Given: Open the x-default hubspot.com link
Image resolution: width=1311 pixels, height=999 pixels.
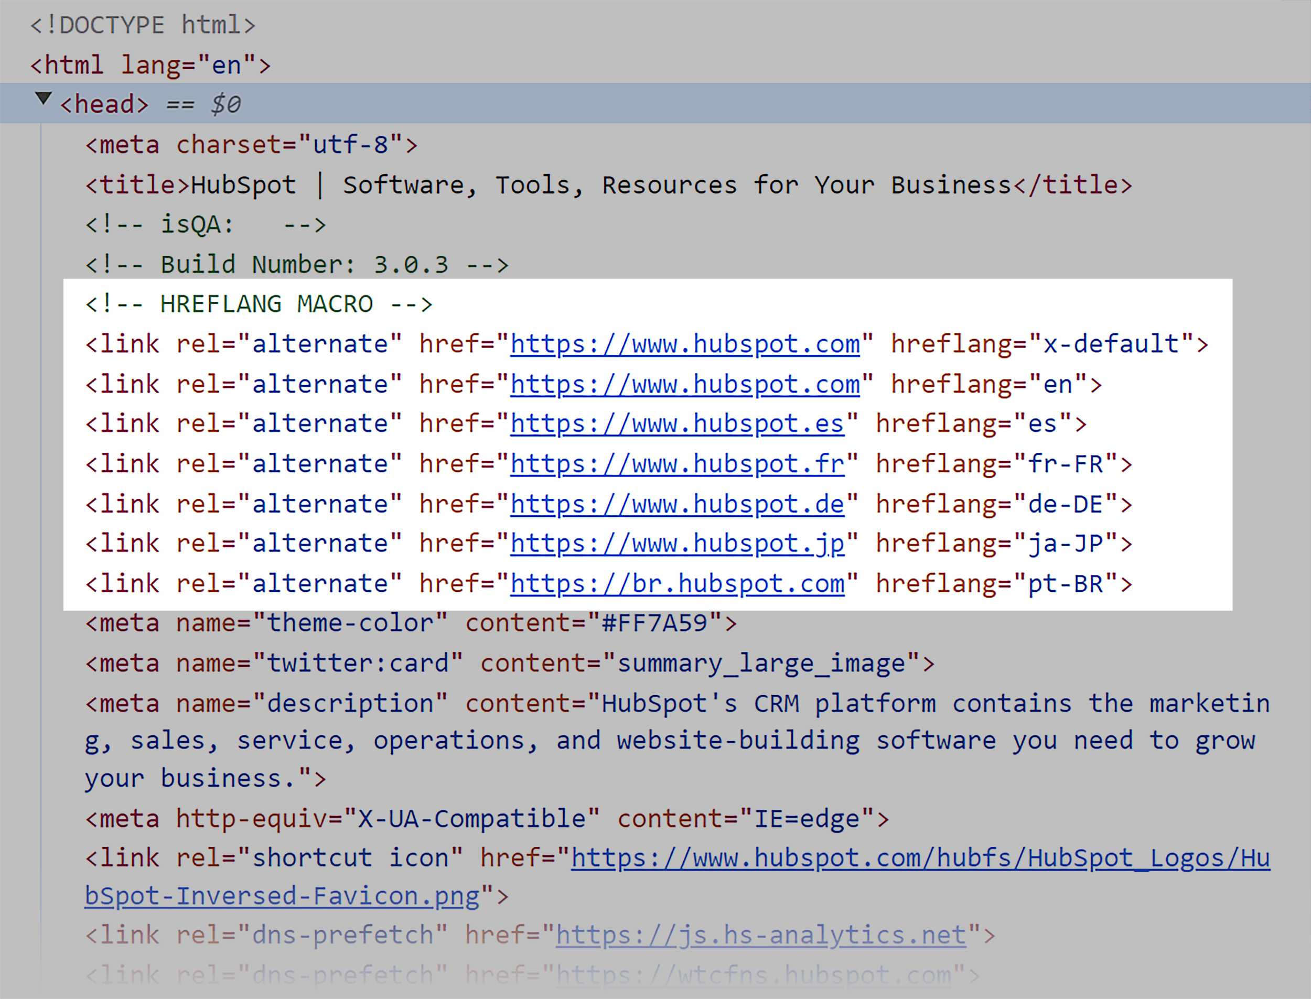Looking at the screenshot, I should tap(685, 344).
